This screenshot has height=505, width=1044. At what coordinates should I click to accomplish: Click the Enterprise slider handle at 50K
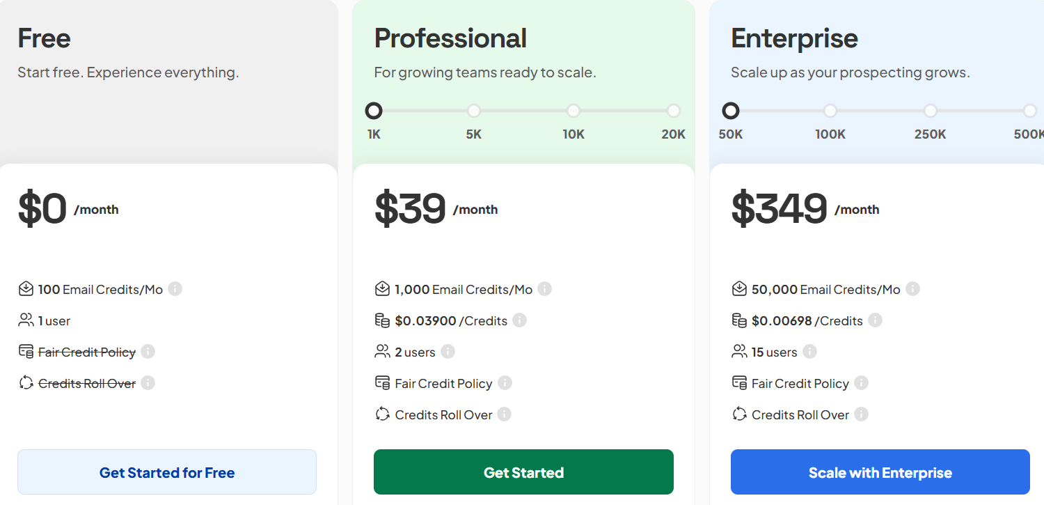pos(730,110)
